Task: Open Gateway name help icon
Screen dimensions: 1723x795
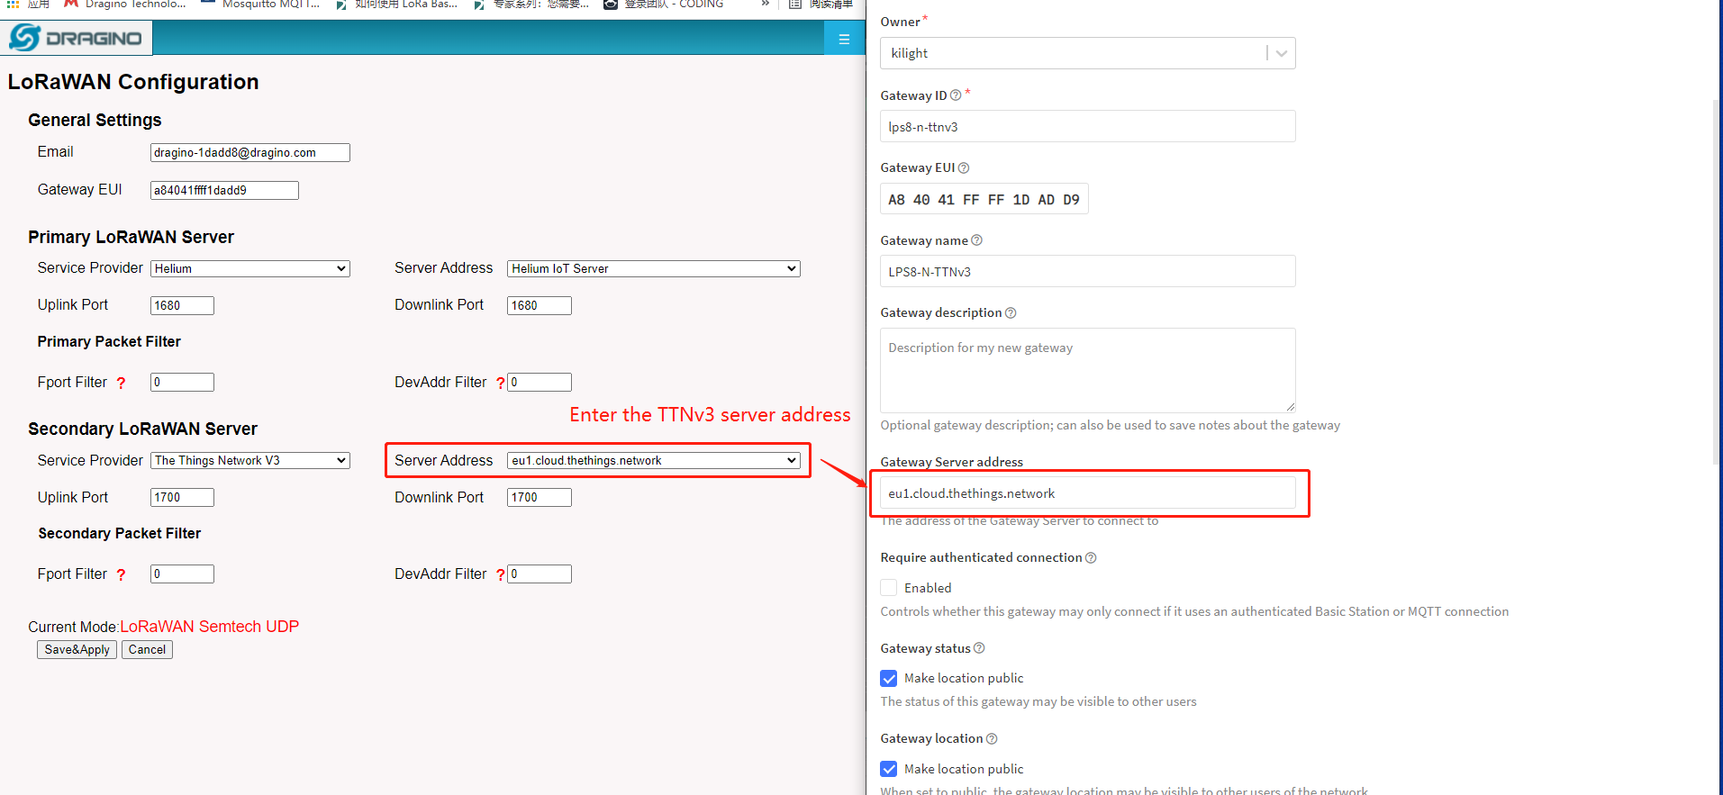Action: pos(977,240)
